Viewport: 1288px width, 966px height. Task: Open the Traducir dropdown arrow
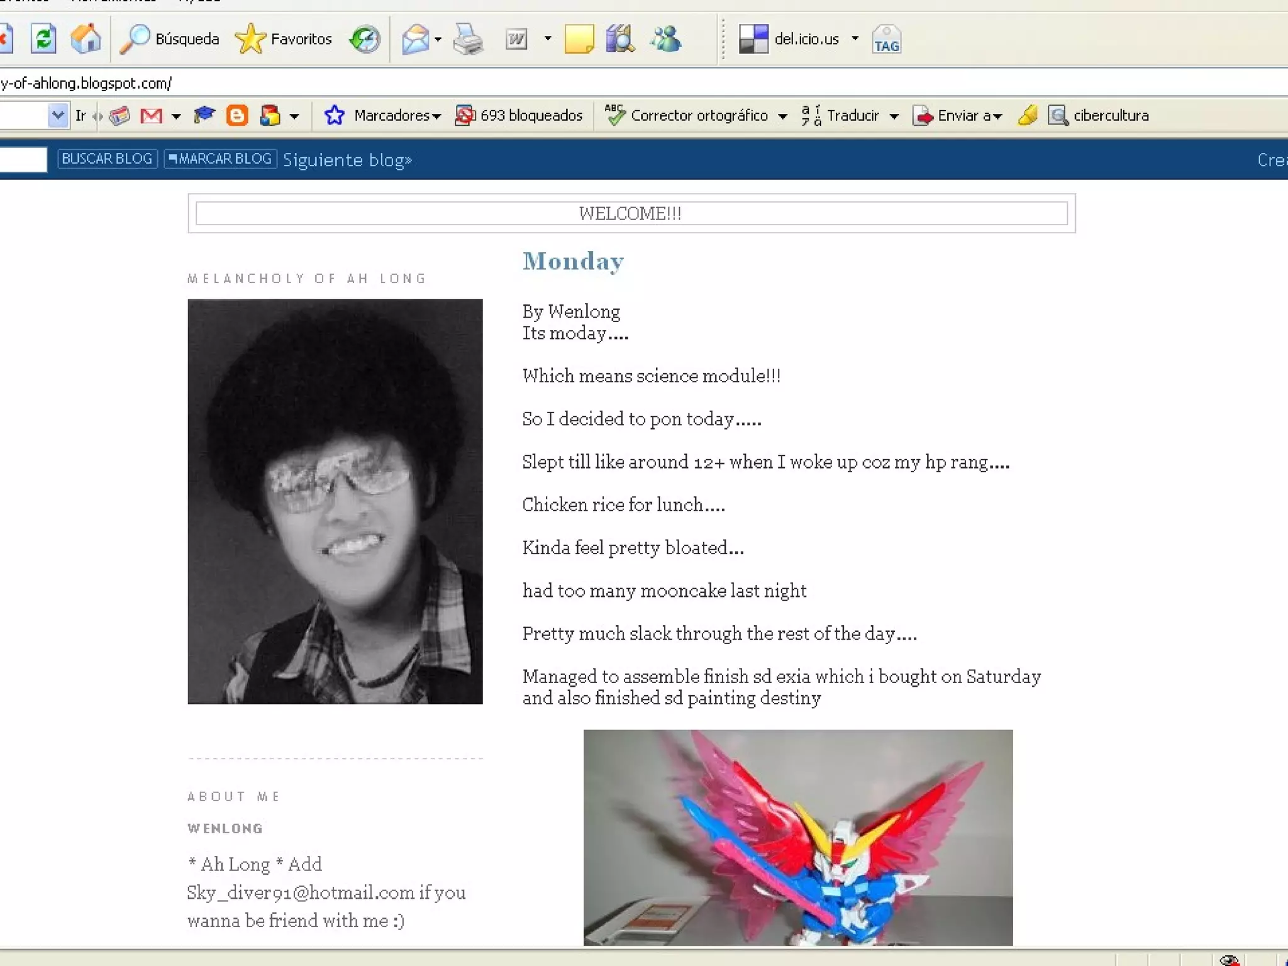pos(894,116)
